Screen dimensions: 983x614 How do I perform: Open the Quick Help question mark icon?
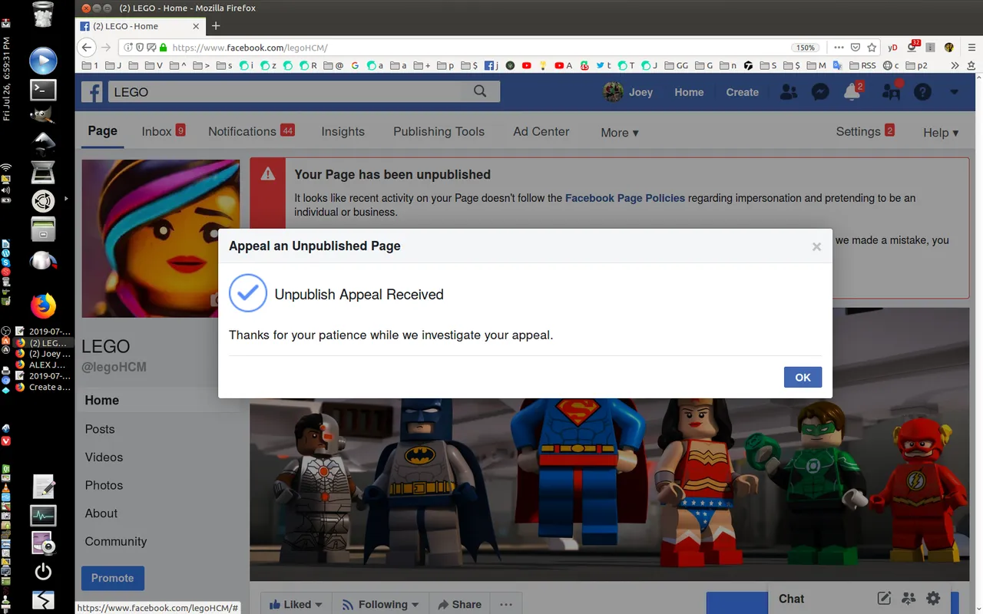pyautogui.click(x=922, y=92)
